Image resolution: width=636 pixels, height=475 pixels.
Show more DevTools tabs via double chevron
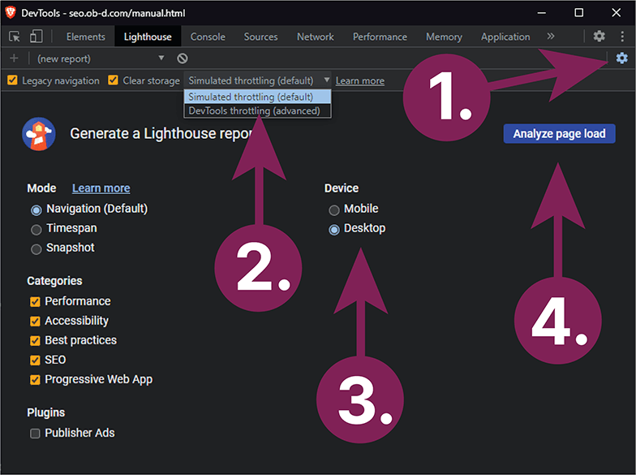pyautogui.click(x=550, y=37)
